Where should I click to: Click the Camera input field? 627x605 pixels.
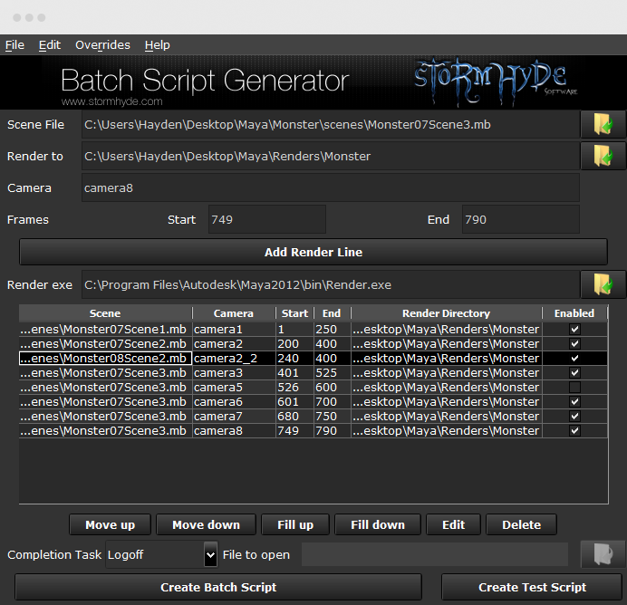[x=330, y=188]
